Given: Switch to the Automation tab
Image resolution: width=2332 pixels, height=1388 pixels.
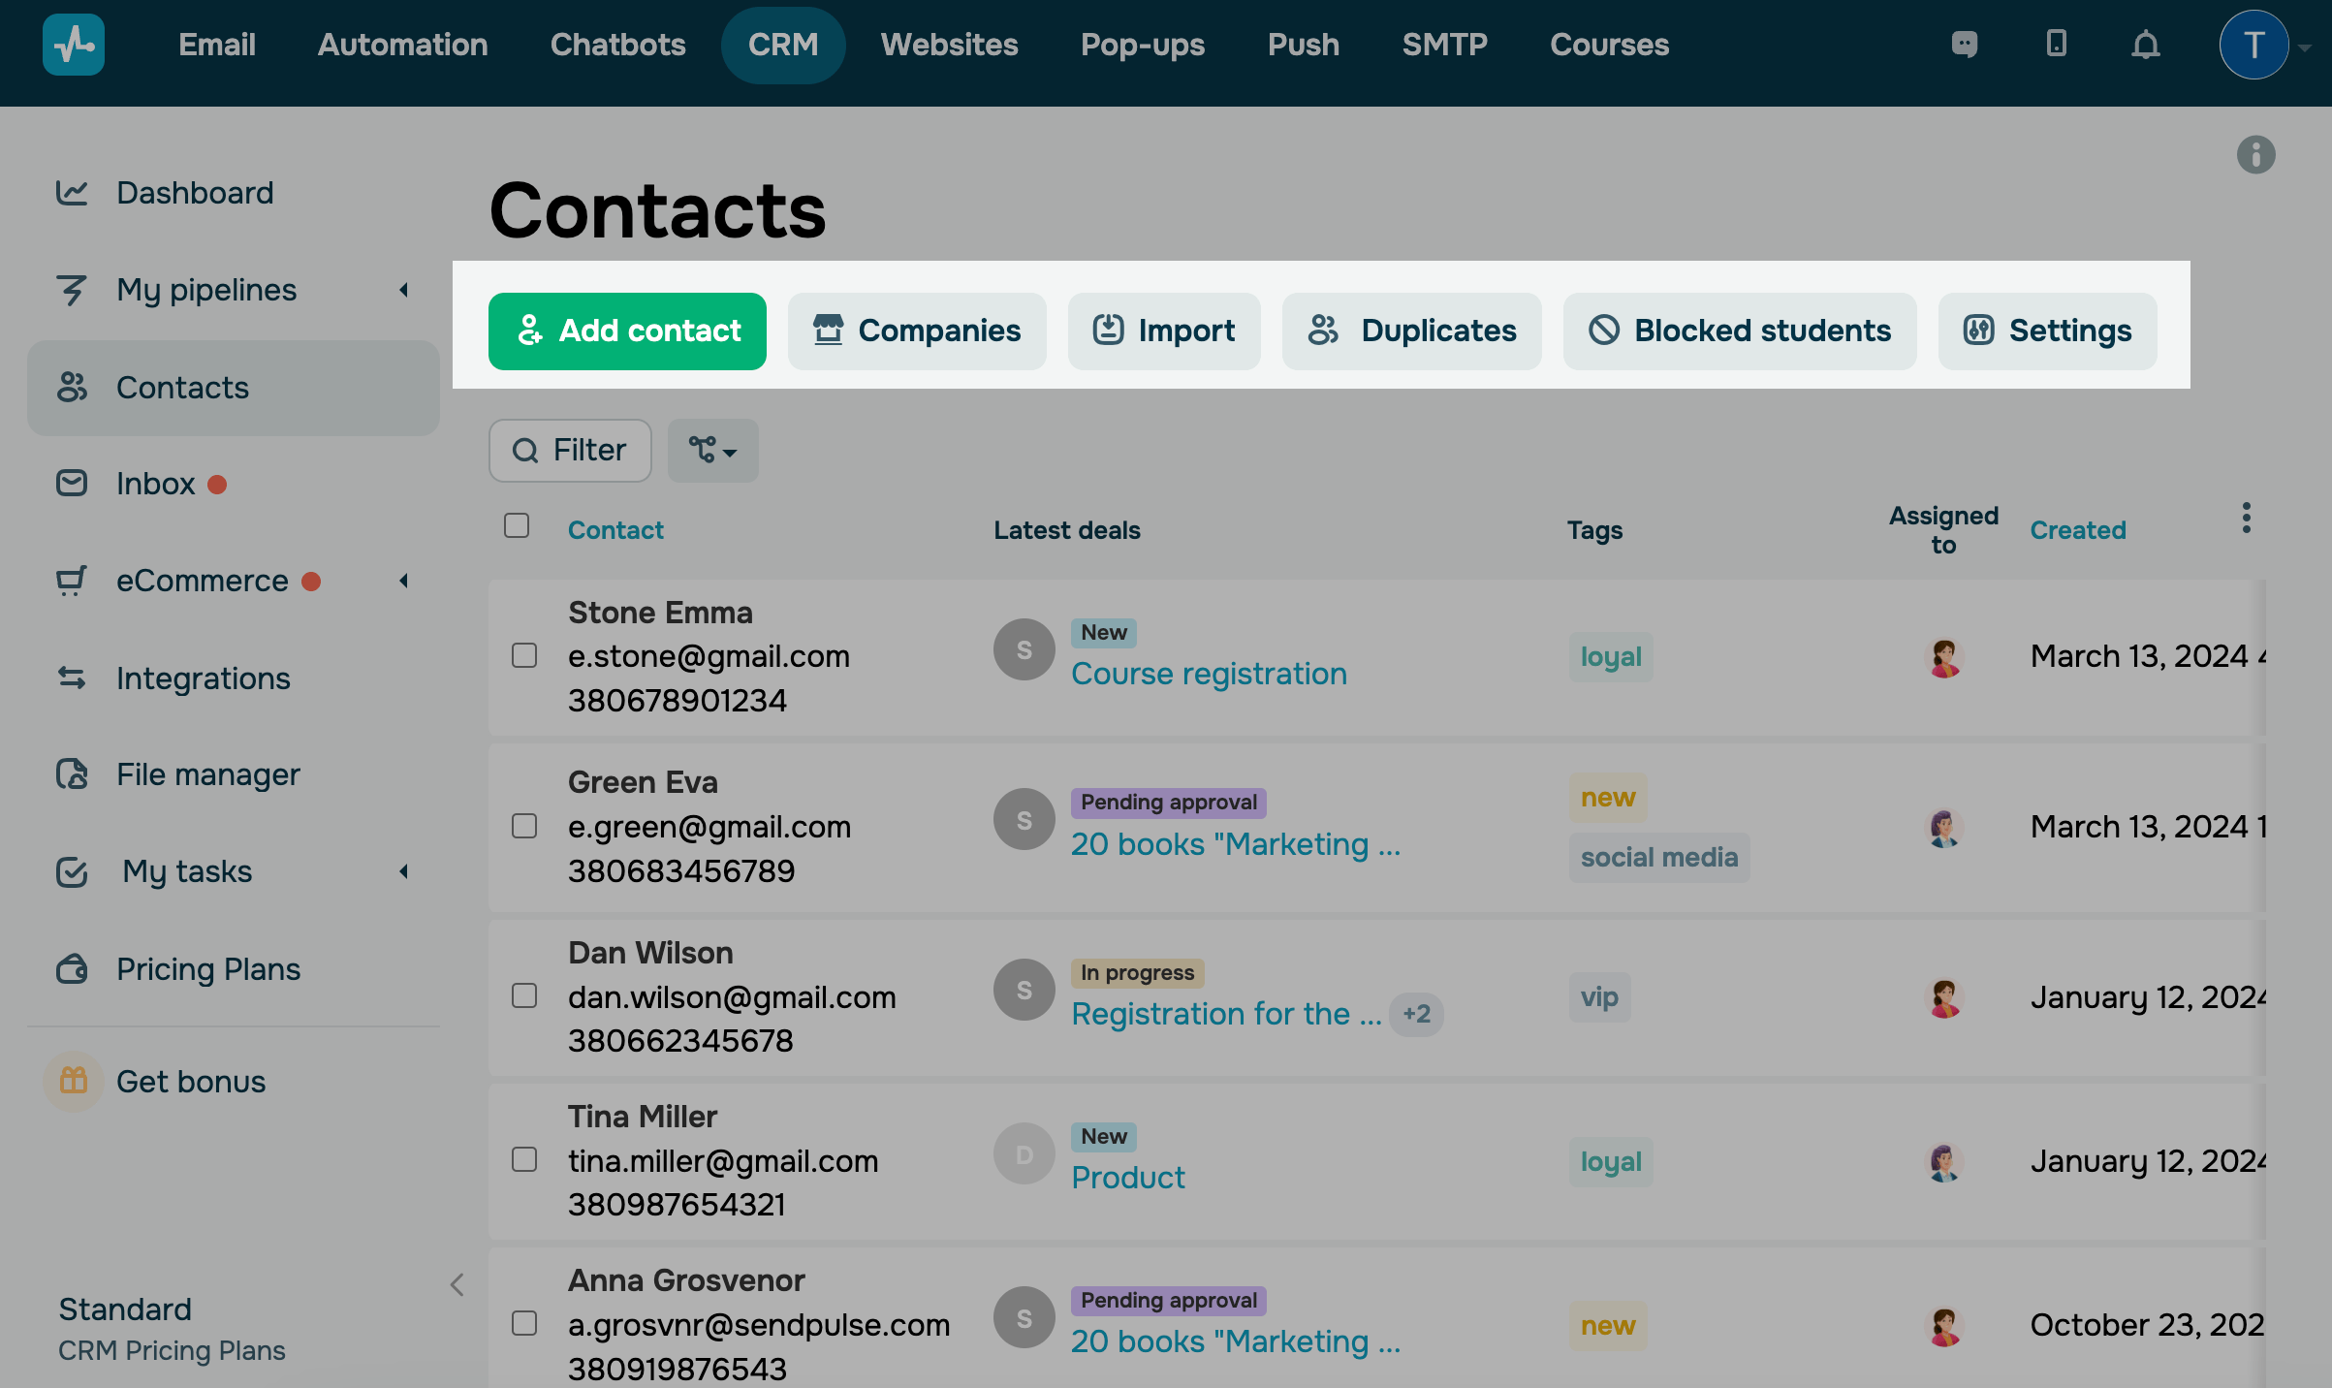Looking at the screenshot, I should (402, 45).
